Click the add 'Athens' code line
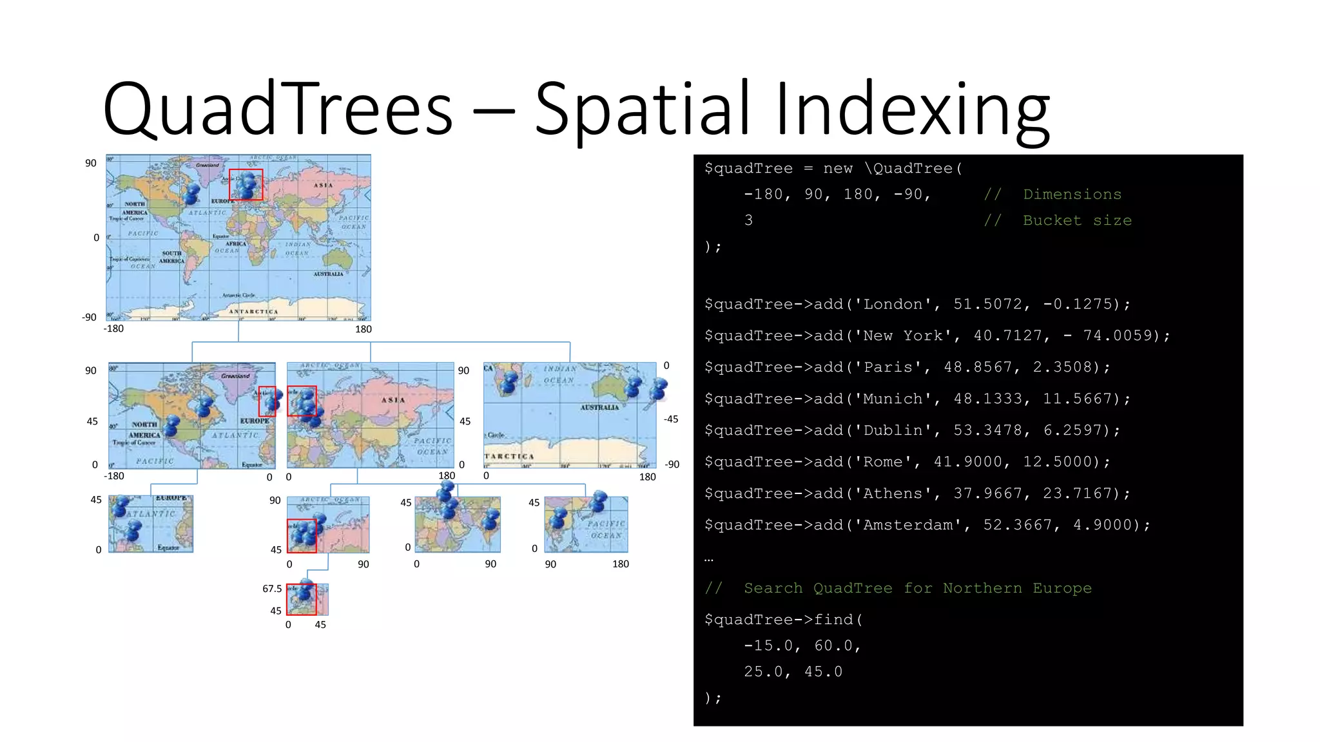The height and width of the screenshot is (742, 1320). [x=917, y=493]
